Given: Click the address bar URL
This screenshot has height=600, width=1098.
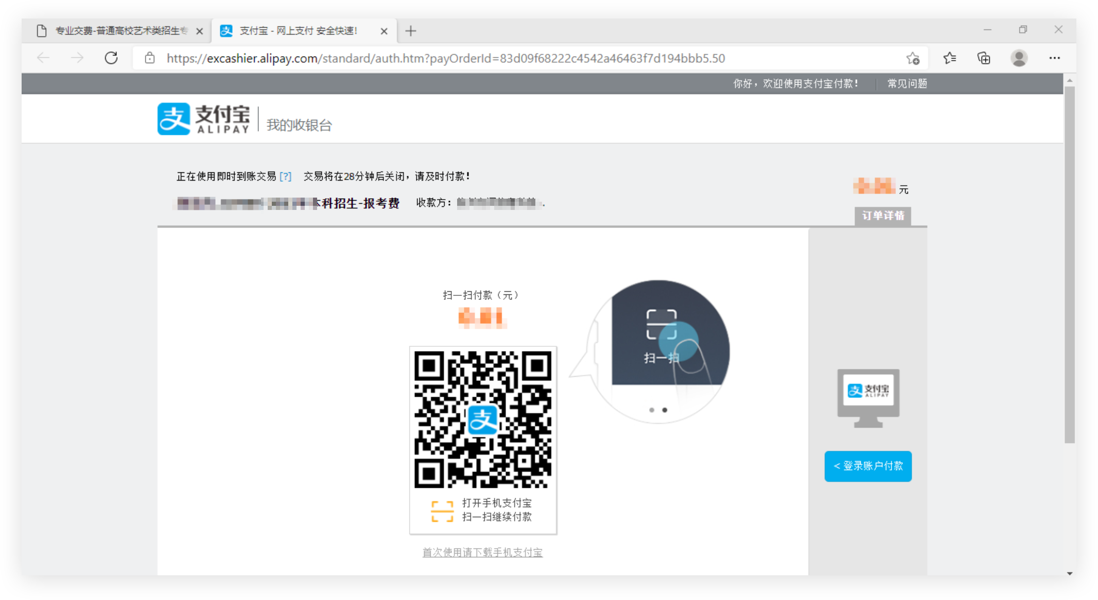Looking at the screenshot, I should tap(446, 58).
